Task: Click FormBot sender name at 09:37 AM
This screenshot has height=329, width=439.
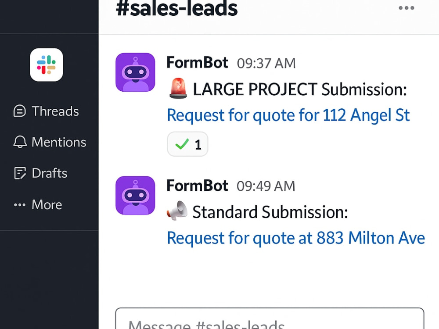Action: [198, 62]
